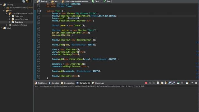The width and height of the screenshot is (199, 112).
Task: Toggle Word Wrap icon in console toolbar
Action: pos(166,83)
